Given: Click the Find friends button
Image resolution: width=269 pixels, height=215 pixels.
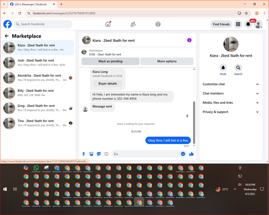Looking at the screenshot, I should 221,24.
